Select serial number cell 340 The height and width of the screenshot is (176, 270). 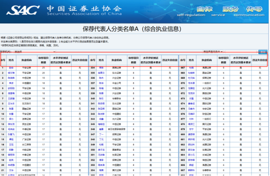pyautogui.click(x=93, y=99)
